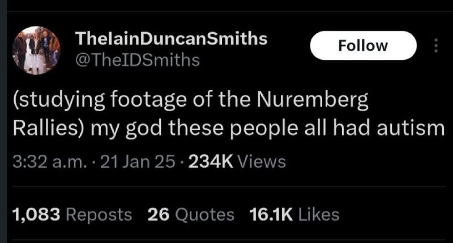Click the Quotes label
Image resolution: width=453 pixels, height=243 pixels.
coord(204,215)
